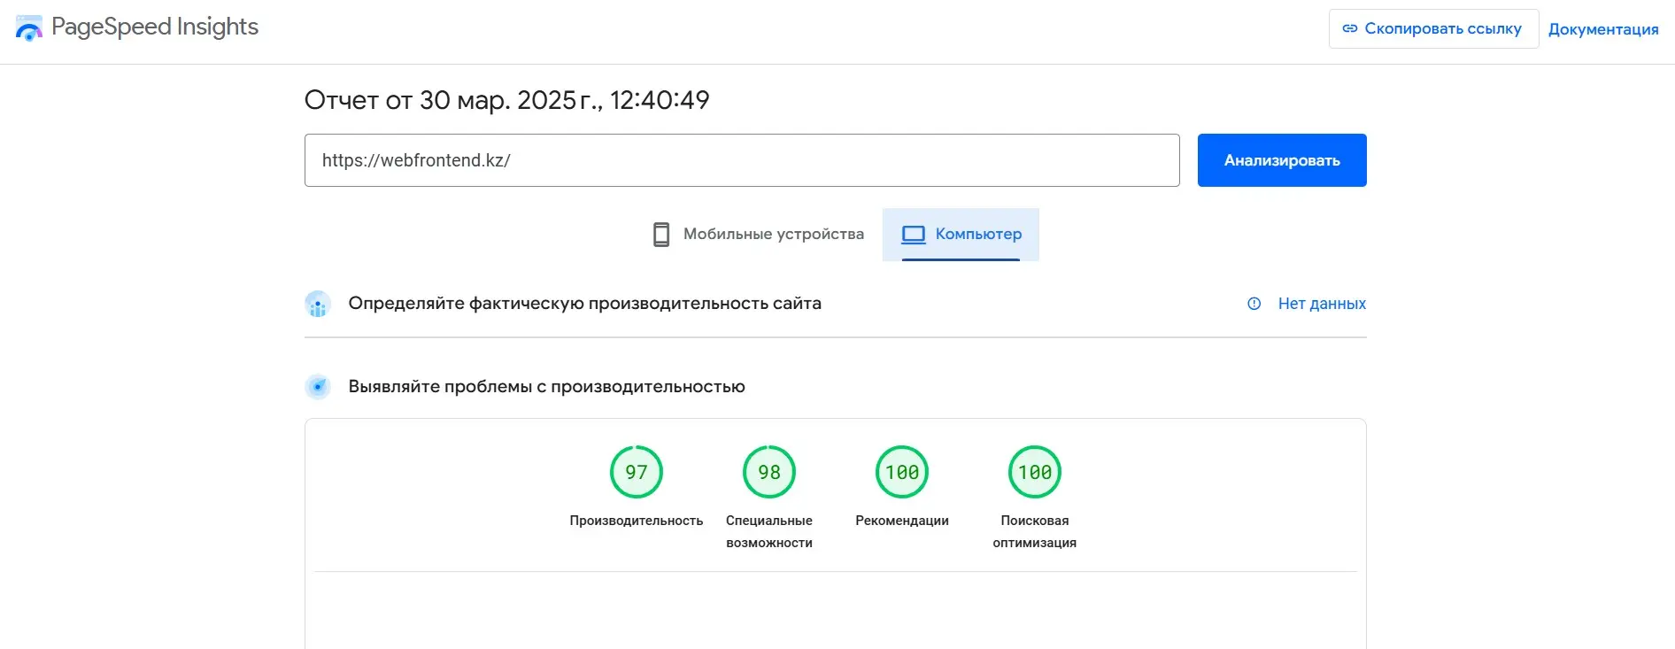Viewport: 1675px width, 649px height.
Task: Open the 98 Специальные возможности gauge
Action: coord(769,472)
